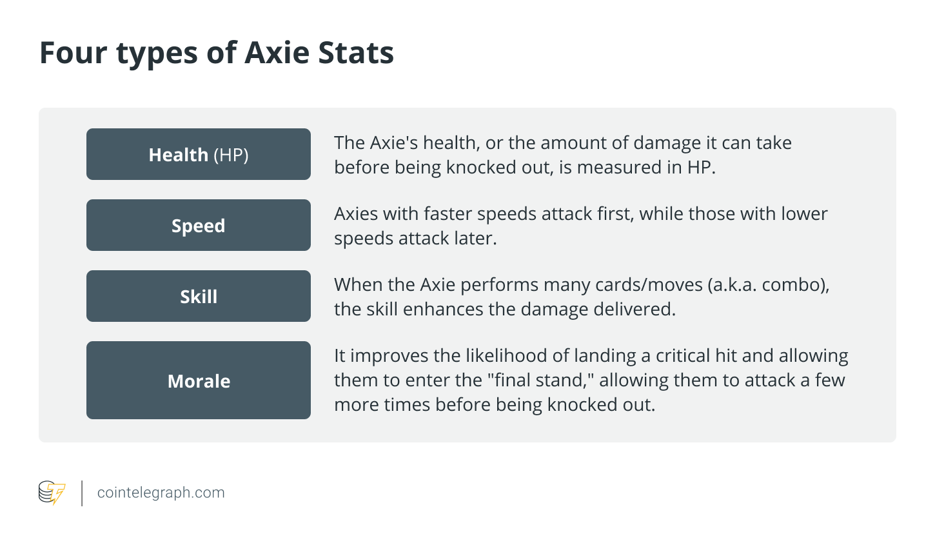This screenshot has height=545, width=935.
Task: Click the Speed description about attack order
Action: (x=580, y=226)
